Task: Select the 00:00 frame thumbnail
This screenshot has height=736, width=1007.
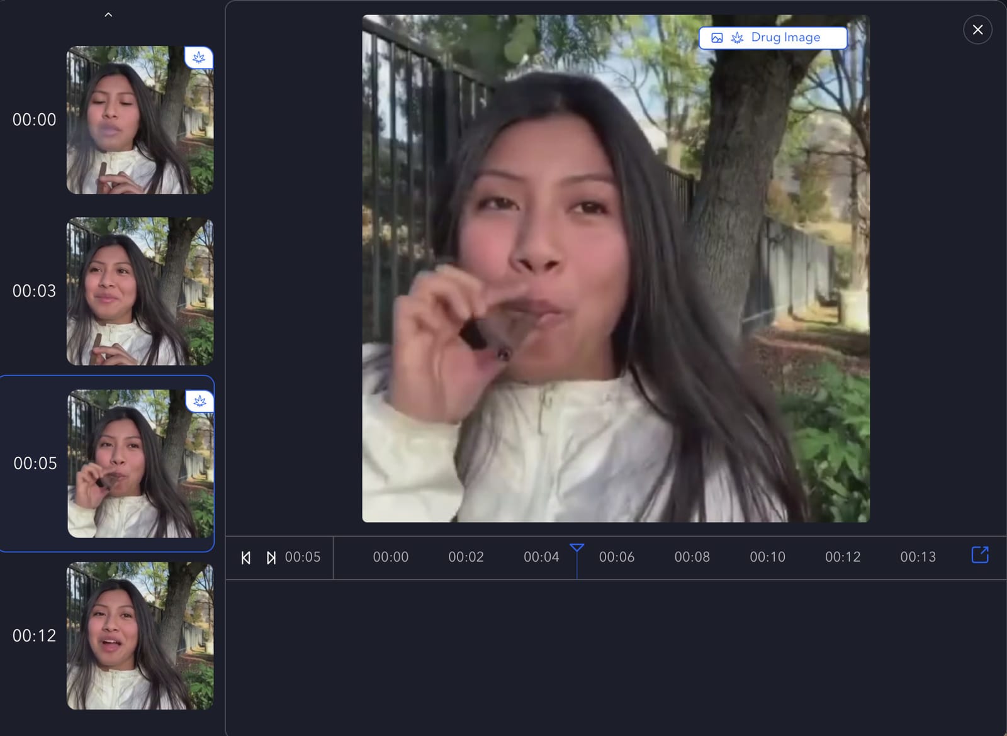Action: (x=140, y=120)
